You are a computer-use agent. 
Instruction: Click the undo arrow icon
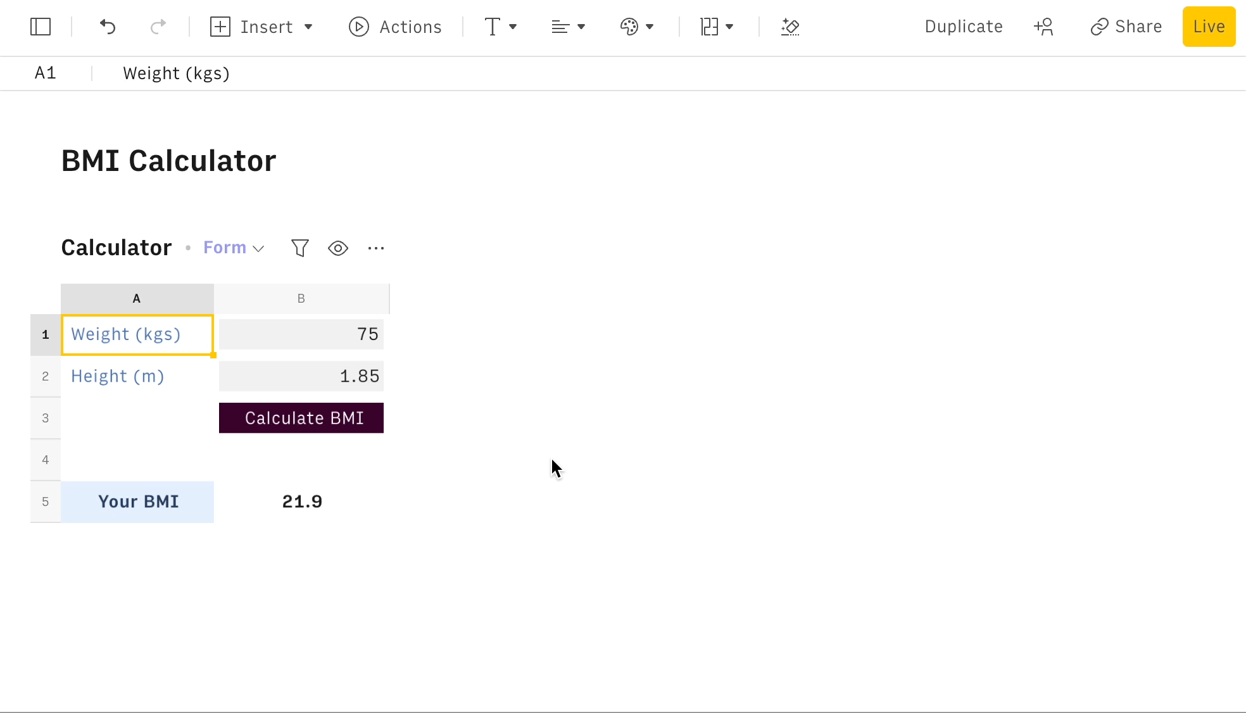click(108, 27)
